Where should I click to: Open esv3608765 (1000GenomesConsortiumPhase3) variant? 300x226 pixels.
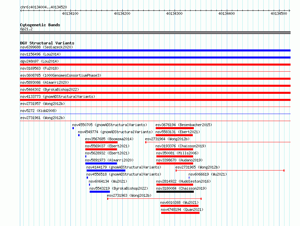tap(155, 79)
